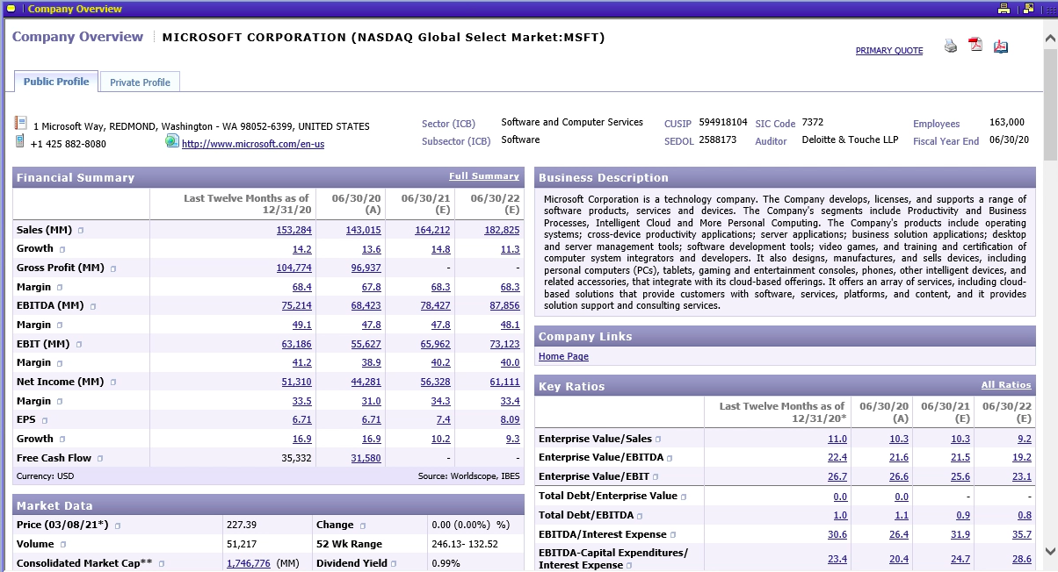
Task: Select the Public Profile tab
Action: point(56,82)
